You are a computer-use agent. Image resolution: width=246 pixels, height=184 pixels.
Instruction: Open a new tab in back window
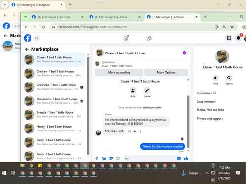click(70, 5)
